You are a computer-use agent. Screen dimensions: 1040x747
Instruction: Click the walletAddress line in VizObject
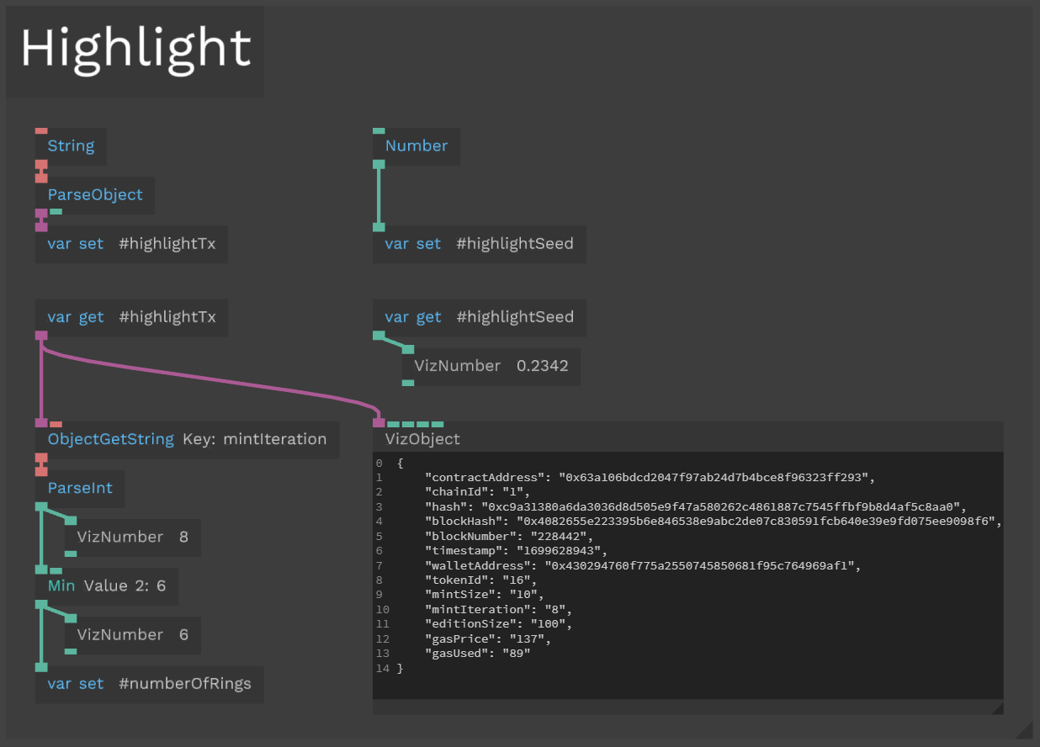point(643,565)
